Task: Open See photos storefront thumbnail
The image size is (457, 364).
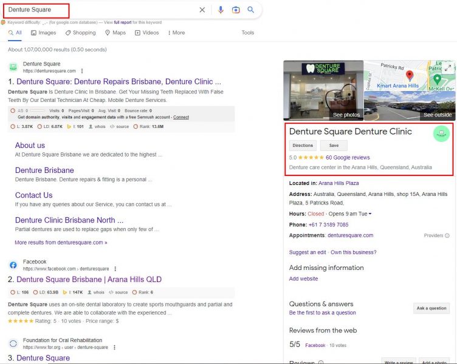Action: point(323,90)
